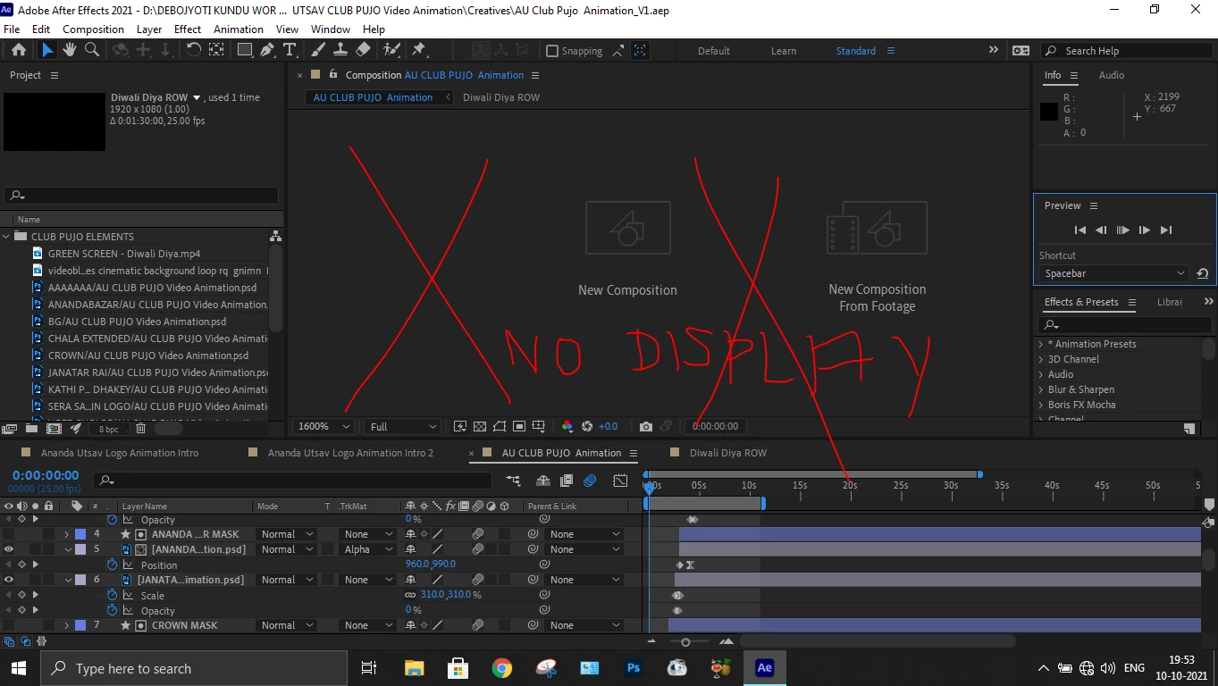
Task: Enable the Snapping checkbox
Action: click(x=552, y=51)
